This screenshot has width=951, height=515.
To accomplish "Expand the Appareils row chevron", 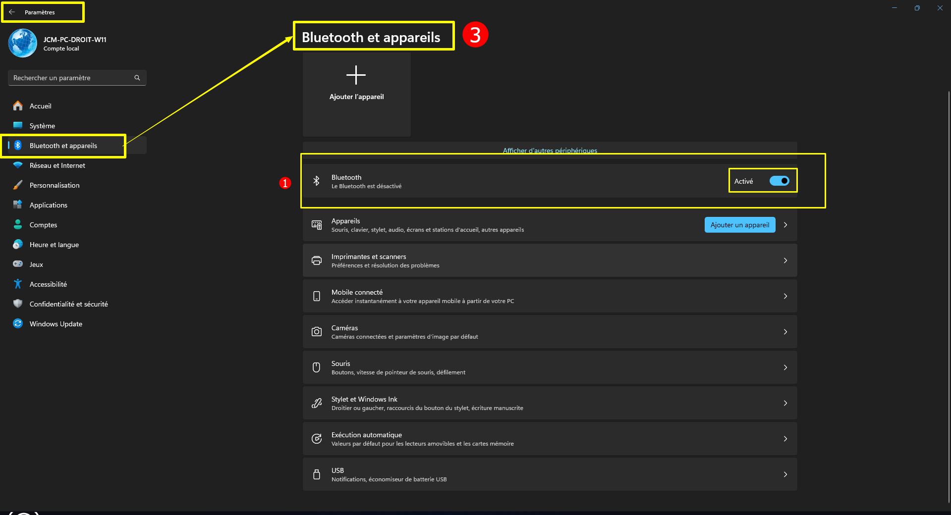I will coord(785,225).
